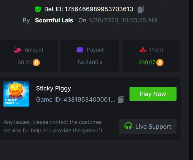Click the Bitcoin icon beside $10.67
The width and height of the screenshot is (193, 160).
point(160,63)
